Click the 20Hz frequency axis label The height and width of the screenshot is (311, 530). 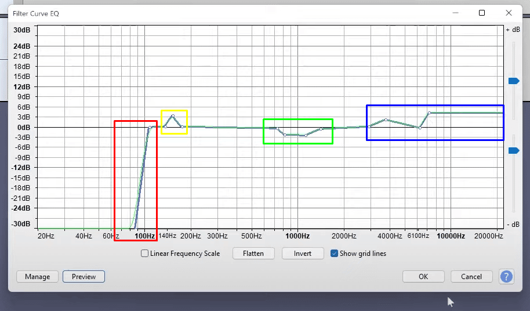pos(46,236)
